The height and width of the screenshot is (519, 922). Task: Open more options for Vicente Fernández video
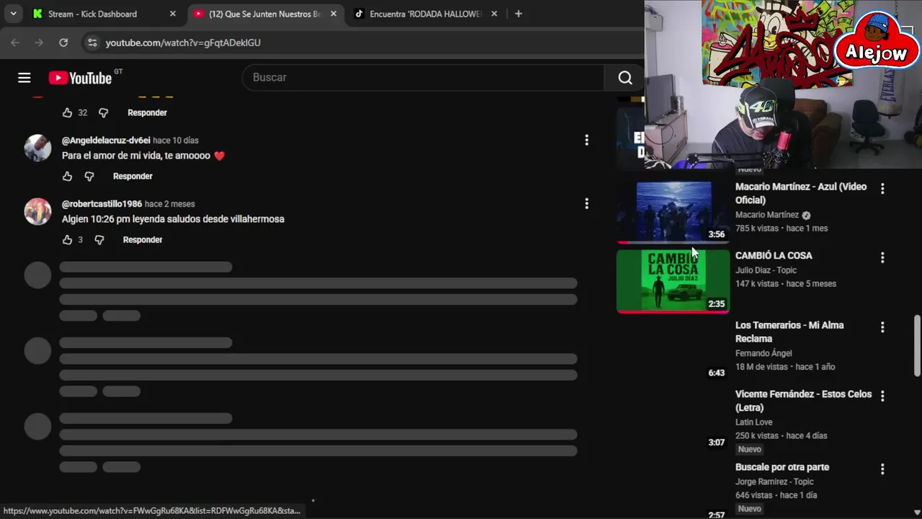click(x=882, y=396)
